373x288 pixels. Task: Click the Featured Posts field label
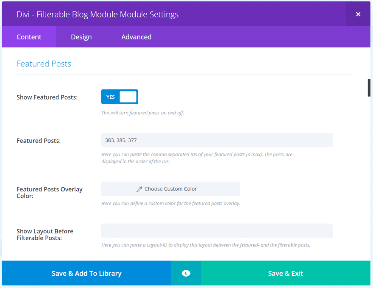click(x=39, y=140)
